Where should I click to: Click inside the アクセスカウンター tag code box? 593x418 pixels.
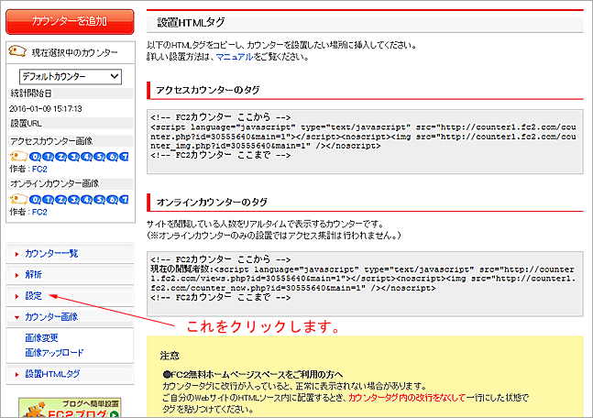pos(365,142)
